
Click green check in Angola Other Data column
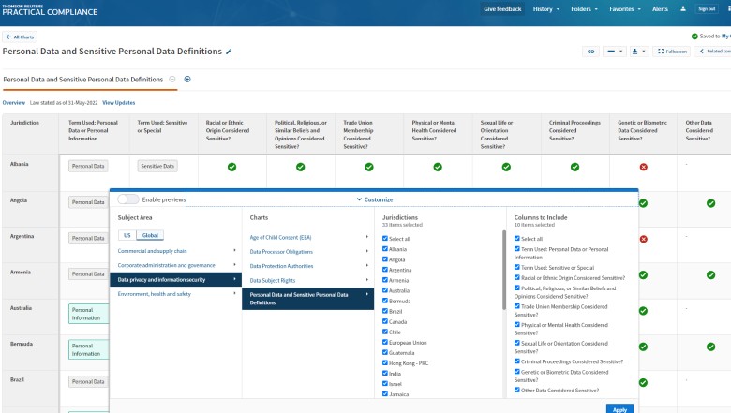point(710,203)
